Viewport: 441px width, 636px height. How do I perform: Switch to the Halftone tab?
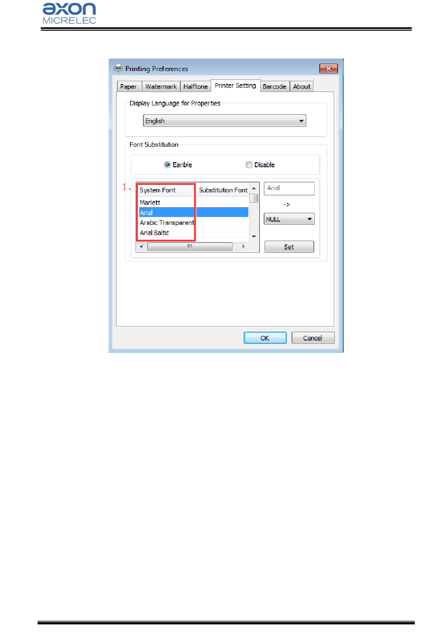(195, 86)
